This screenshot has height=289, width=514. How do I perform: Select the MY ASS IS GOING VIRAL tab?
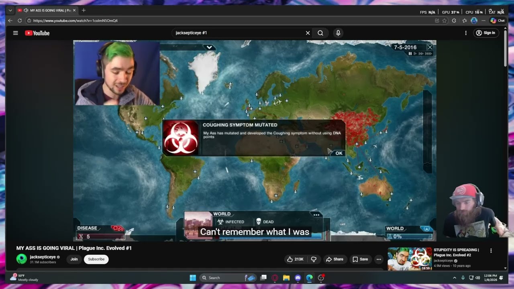click(x=47, y=10)
